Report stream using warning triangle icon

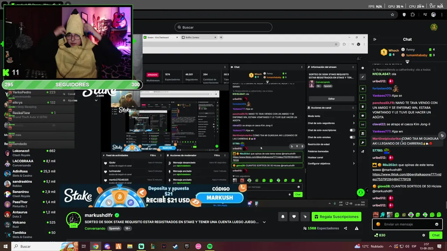pos(357,228)
